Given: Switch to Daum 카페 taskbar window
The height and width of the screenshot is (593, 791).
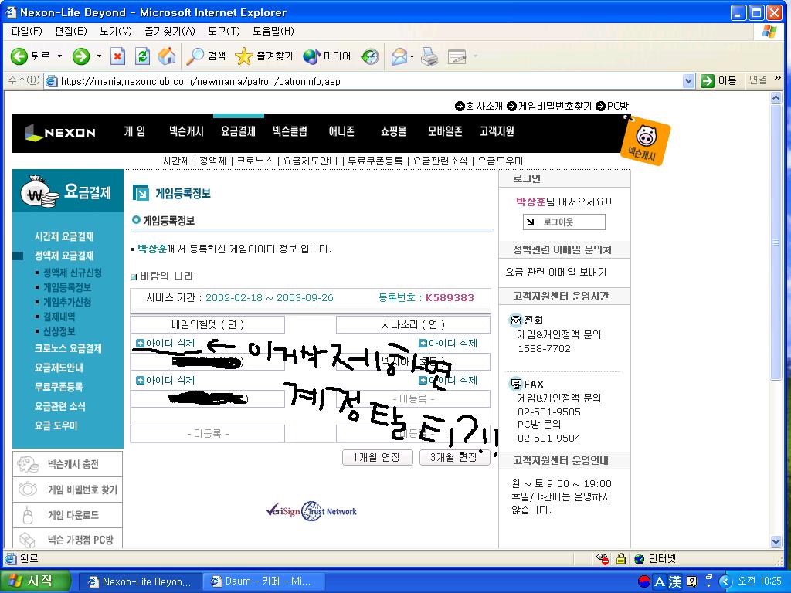Looking at the screenshot, I should coord(263,581).
